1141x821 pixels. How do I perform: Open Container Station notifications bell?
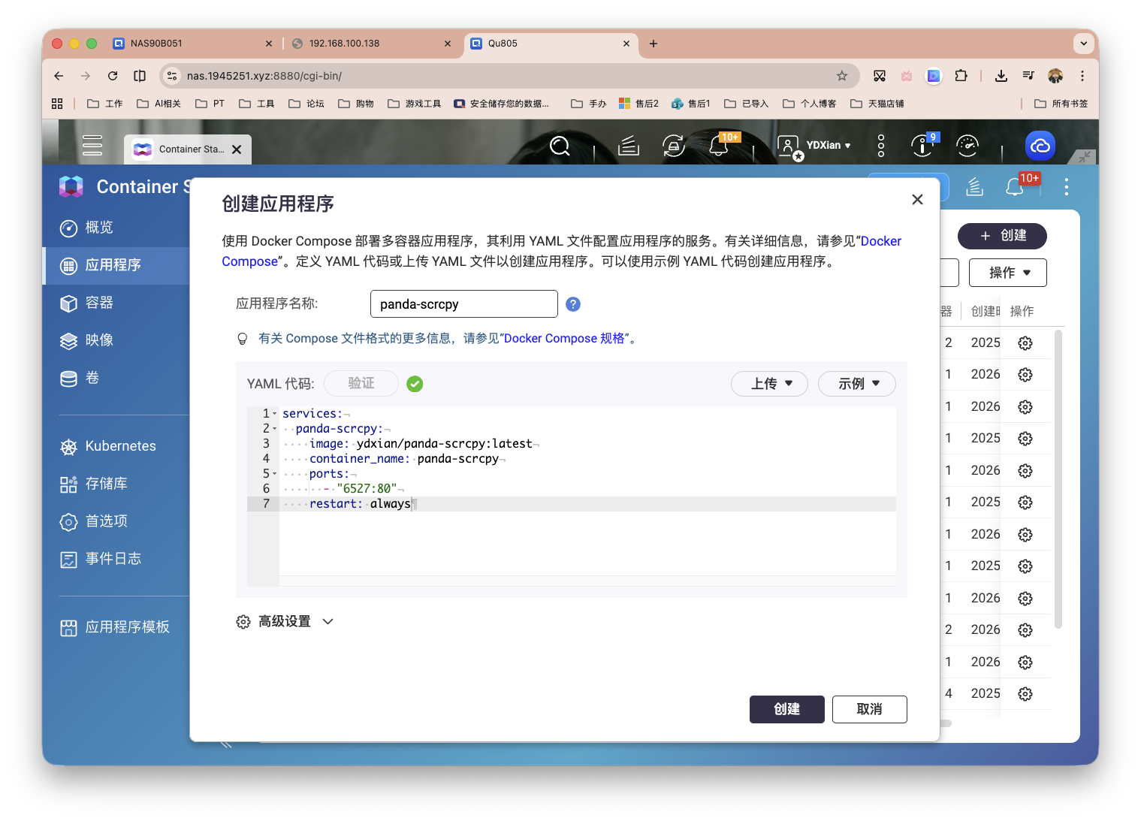click(1014, 186)
